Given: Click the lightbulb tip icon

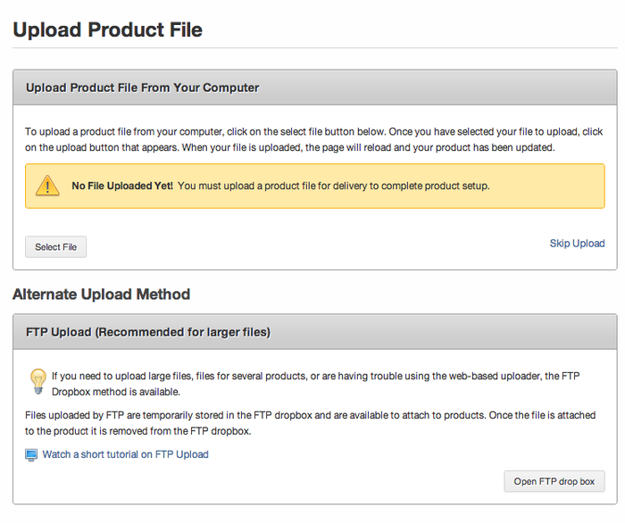Looking at the screenshot, I should (38, 381).
